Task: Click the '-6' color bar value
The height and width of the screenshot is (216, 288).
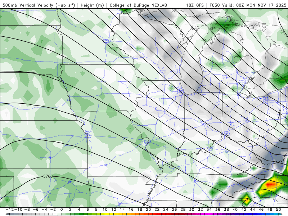Action: pos(35,210)
